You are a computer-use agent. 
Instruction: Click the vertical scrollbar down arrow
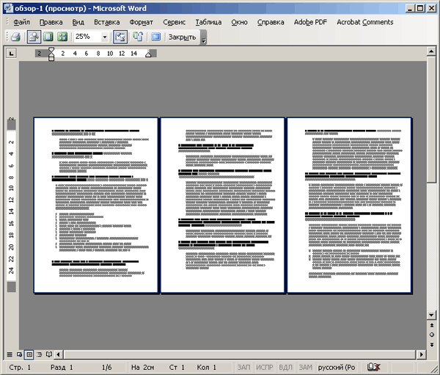[x=431, y=315]
